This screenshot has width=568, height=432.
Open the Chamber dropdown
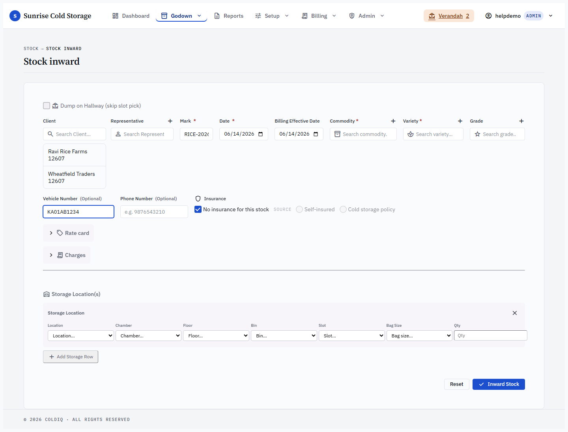(148, 335)
